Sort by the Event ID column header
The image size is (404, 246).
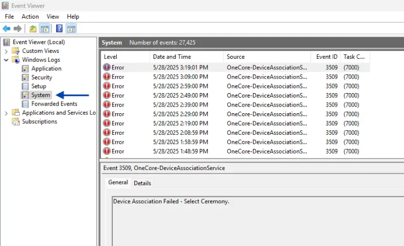326,57
